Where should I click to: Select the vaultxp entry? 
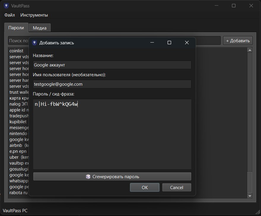click(19, 163)
